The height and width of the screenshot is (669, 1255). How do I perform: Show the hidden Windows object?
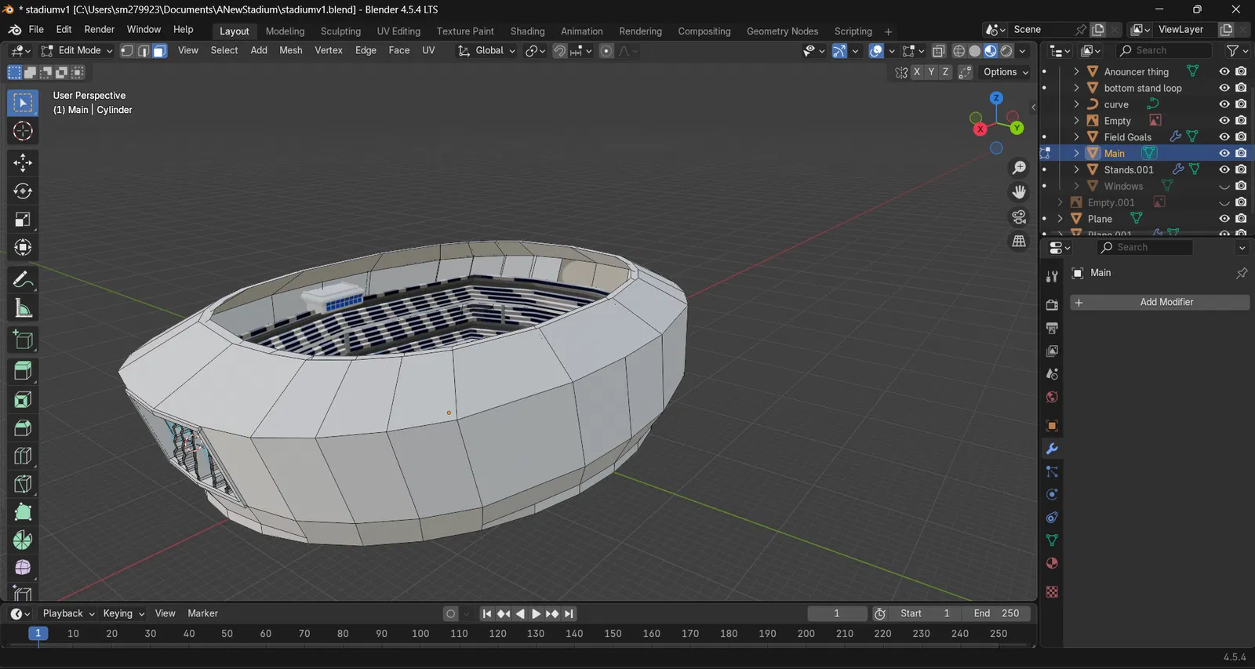click(1224, 186)
